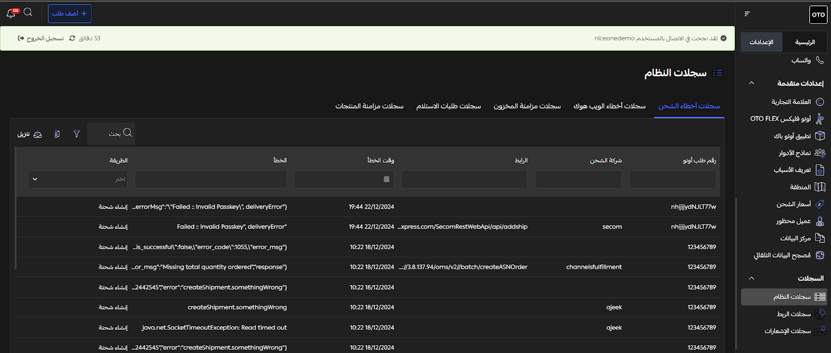
Task: Open سجلات الإشعارات icon
Action: coord(820,331)
